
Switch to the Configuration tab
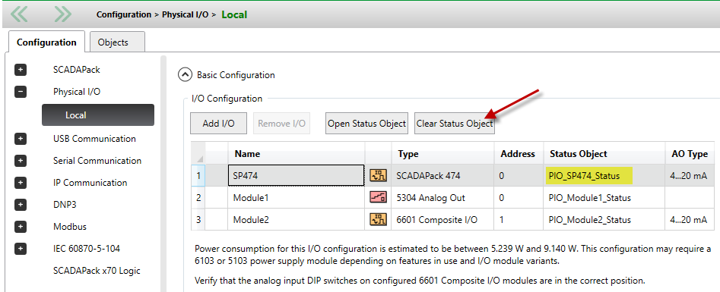tap(46, 42)
